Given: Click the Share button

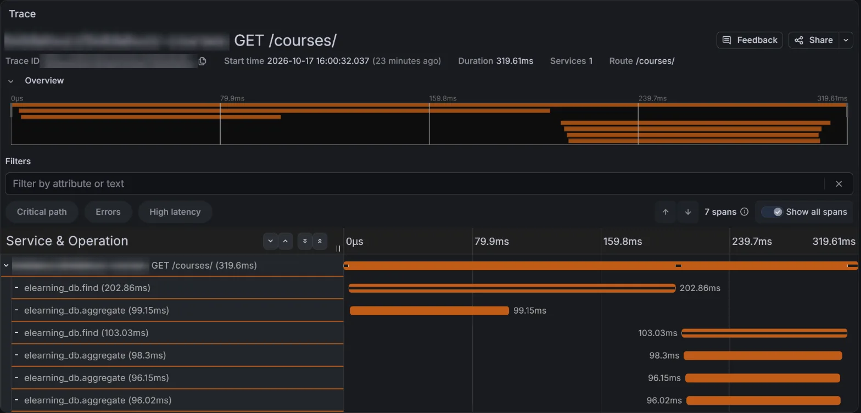Looking at the screenshot, I should click(x=814, y=40).
